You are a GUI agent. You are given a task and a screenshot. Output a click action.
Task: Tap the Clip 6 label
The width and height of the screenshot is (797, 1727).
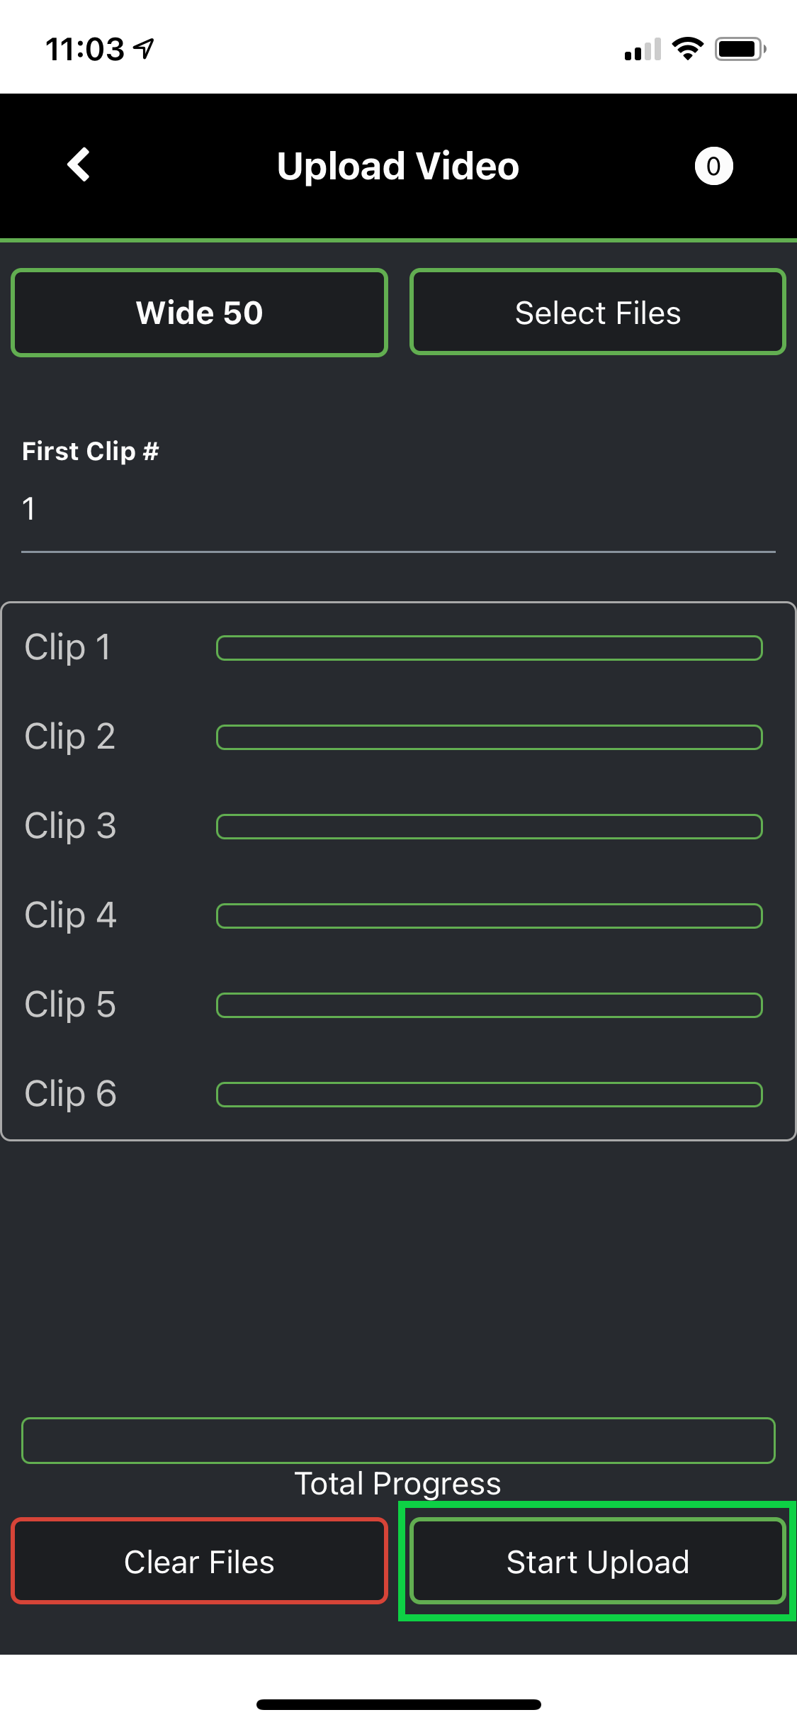point(70,1094)
